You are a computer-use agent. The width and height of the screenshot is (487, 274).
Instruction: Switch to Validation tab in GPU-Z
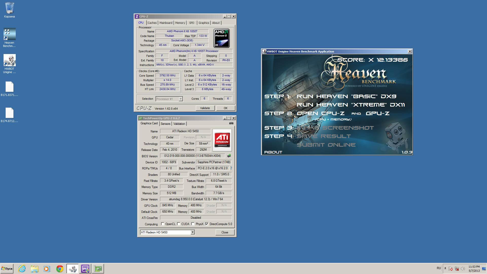[179, 124]
